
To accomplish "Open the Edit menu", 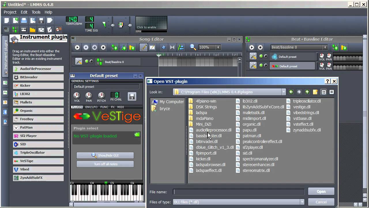I will click(24, 12).
